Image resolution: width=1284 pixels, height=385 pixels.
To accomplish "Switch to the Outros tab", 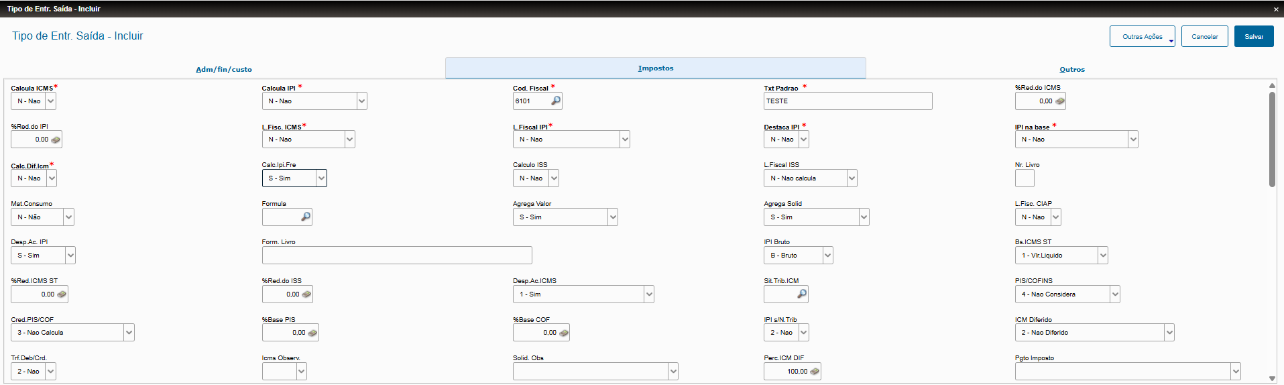I will pos(1071,69).
